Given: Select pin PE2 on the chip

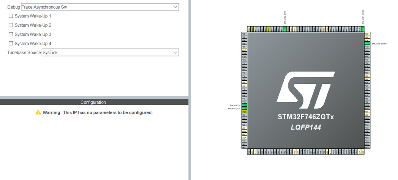Looking at the screenshot, I should pyautogui.click(x=245, y=34).
